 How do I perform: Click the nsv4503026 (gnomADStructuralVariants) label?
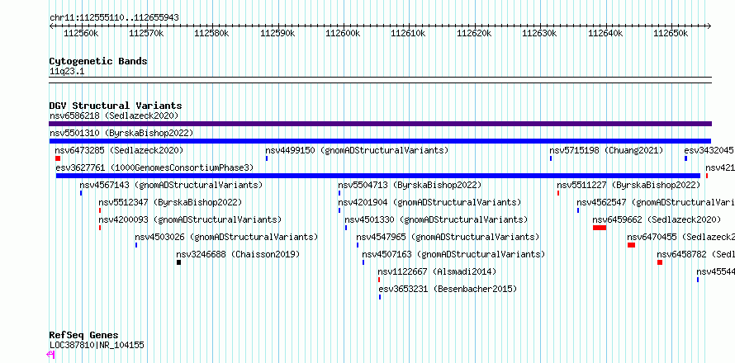[226, 237]
